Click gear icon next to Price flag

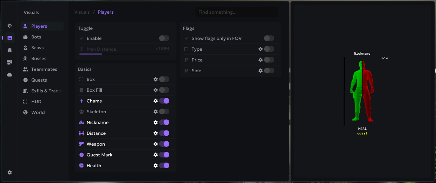click(x=261, y=60)
